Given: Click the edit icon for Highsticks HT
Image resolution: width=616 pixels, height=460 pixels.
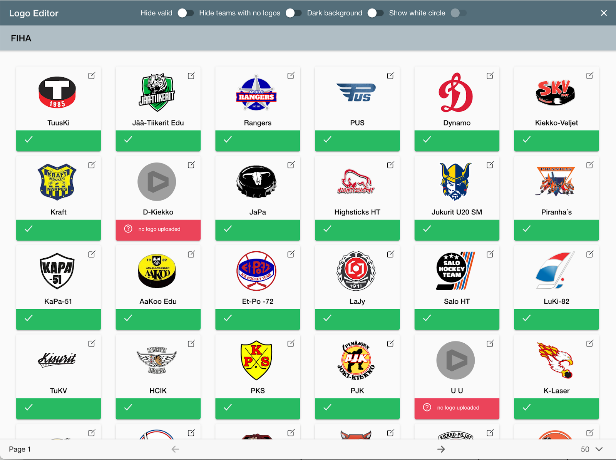Looking at the screenshot, I should tap(390, 165).
